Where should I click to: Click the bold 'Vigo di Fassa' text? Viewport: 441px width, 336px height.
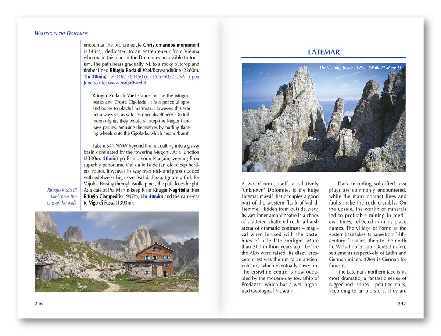102,203
